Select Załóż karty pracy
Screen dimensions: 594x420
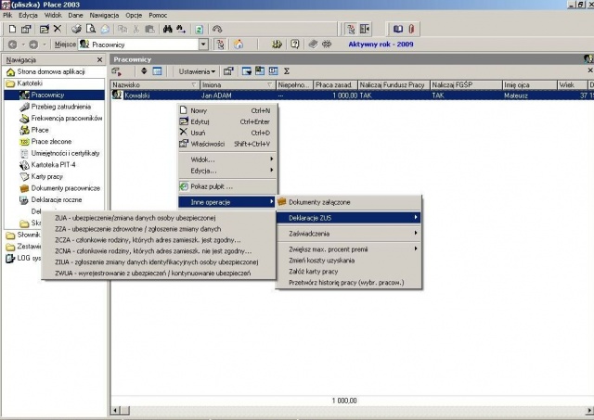[x=349, y=272]
